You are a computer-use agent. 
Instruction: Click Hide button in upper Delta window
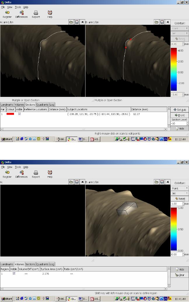click(180, 128)
